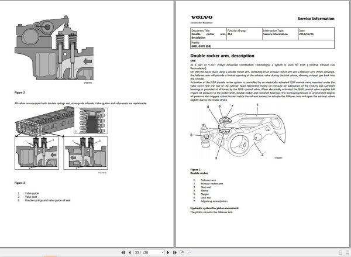The width and height of the screenshot is (351, 257).
Task: Jump to the last page
Action: point(175,252)
